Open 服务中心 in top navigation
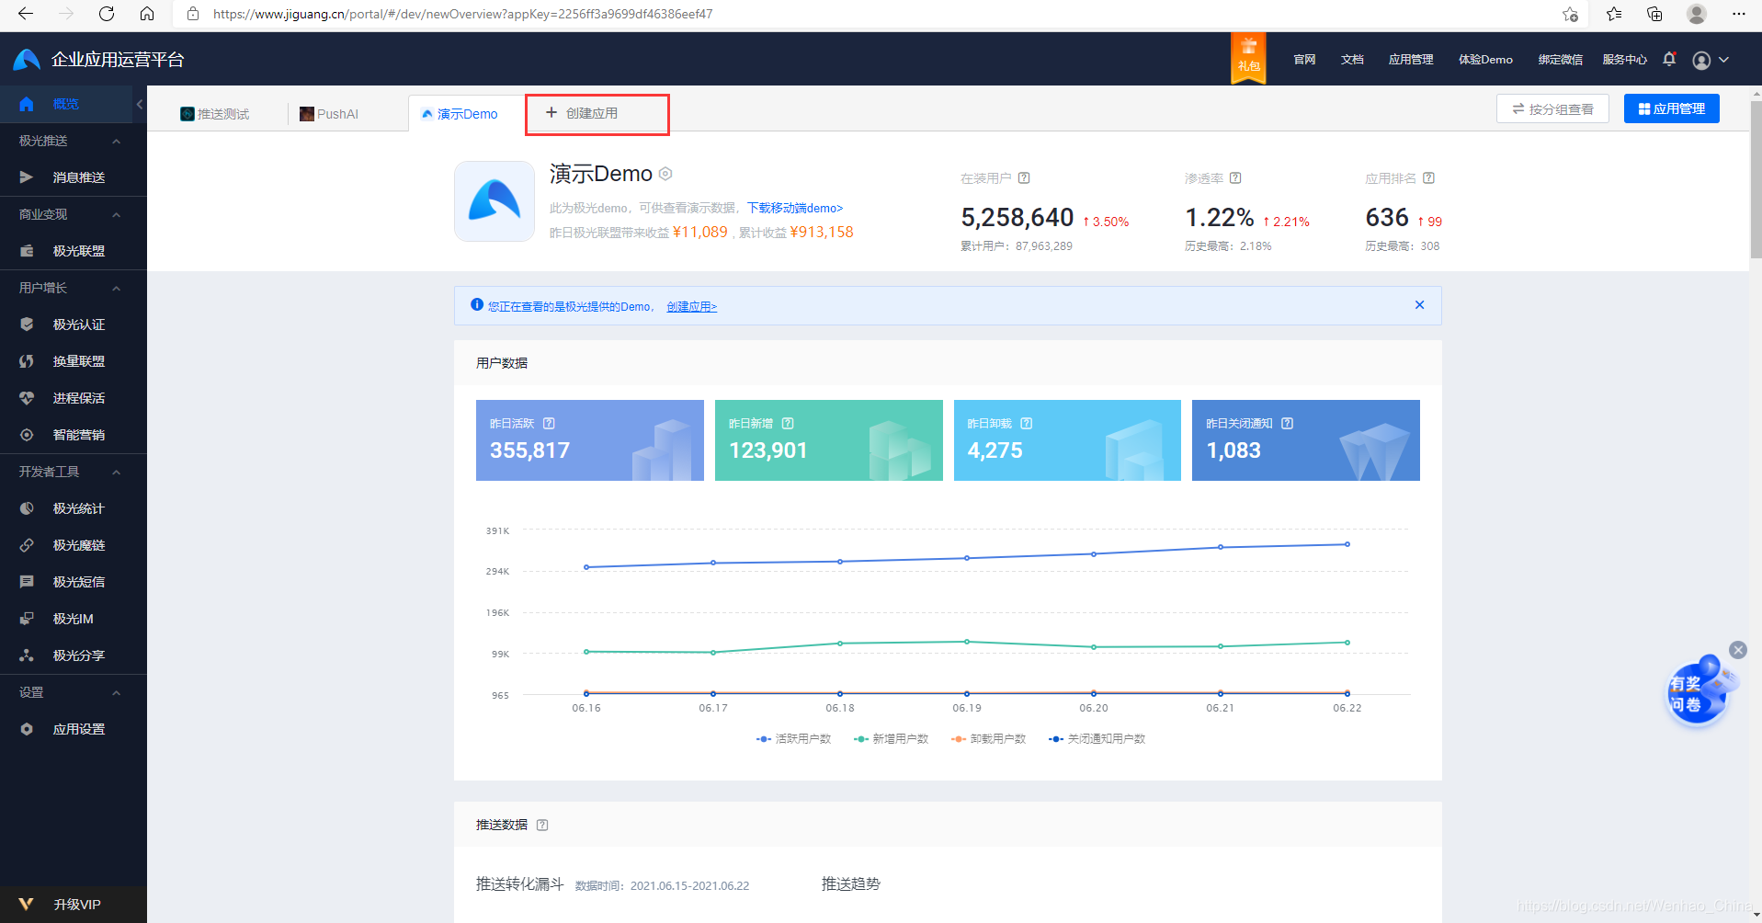 coord(1624,60)
